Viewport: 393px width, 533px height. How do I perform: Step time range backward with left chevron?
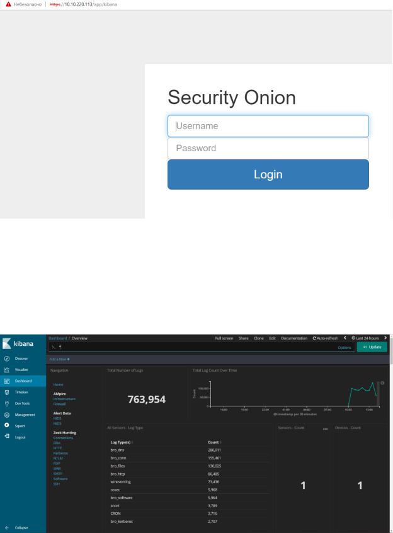tap(345, 338)
